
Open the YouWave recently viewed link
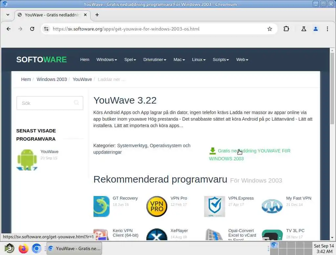[x=50, y=151]
